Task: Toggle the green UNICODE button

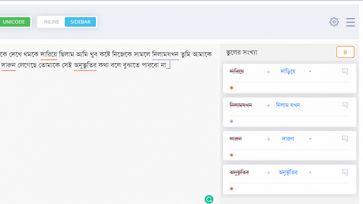Action: coord(14,22)
